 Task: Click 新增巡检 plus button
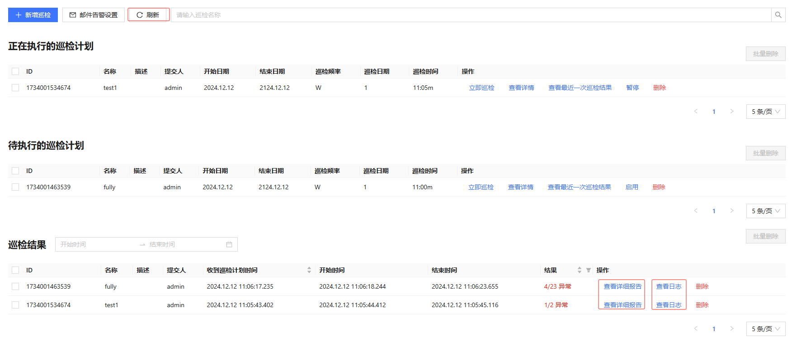(x=33, y=15)
